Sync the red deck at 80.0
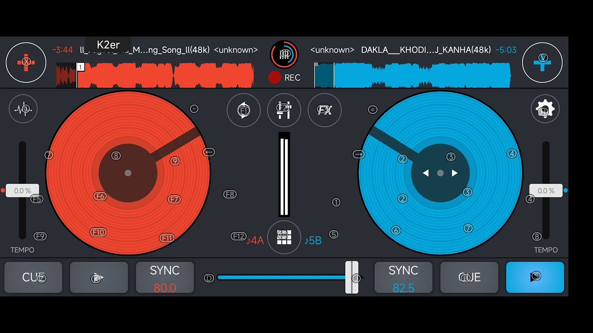This screenshot has width=593, height=333. (164, 277)
